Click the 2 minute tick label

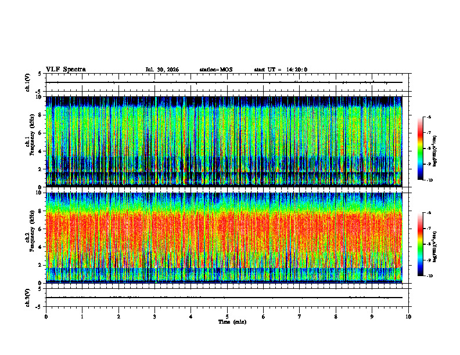tap(118, 317)
